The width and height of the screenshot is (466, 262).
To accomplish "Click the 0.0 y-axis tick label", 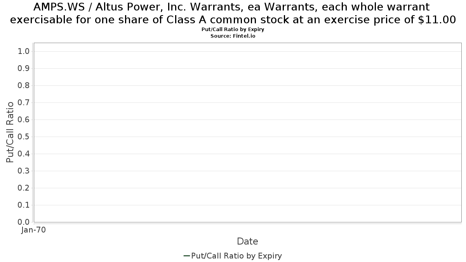I will [x=24, y=222].
